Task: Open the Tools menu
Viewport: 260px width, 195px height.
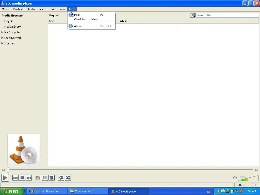Action: [52, 9]
